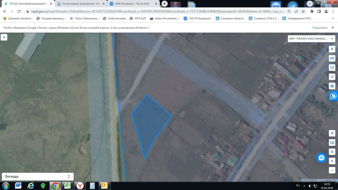
Task: Open the green shield antivirus taskbar icon
Action: coord(43,186)
